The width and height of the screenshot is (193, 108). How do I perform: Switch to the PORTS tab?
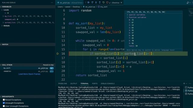[95, 83]
